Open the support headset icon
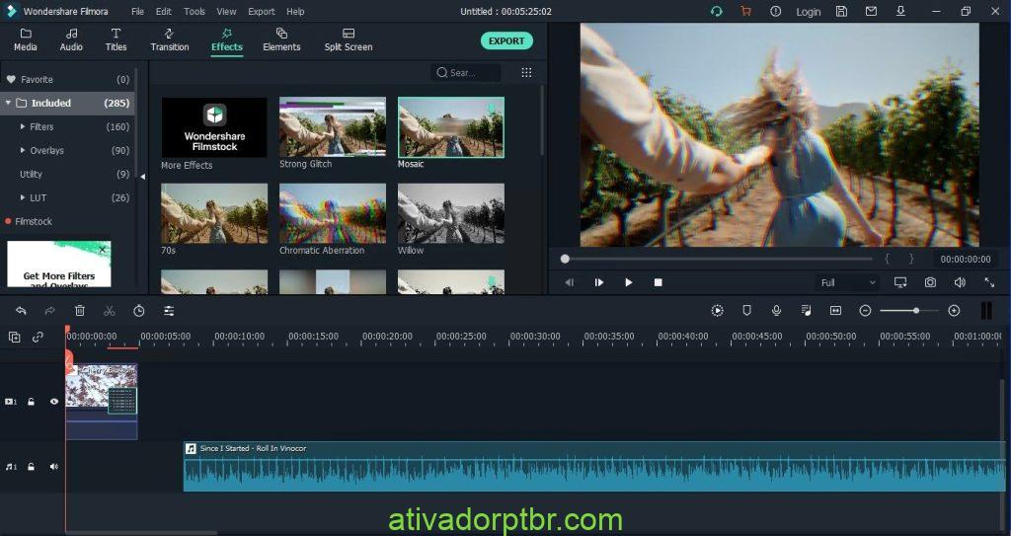This screenshot has height=536, width=1011. pyautogui.click(x=716, y=12)
